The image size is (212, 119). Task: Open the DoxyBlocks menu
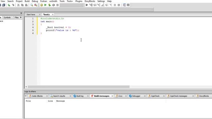(x=90, y=1)
